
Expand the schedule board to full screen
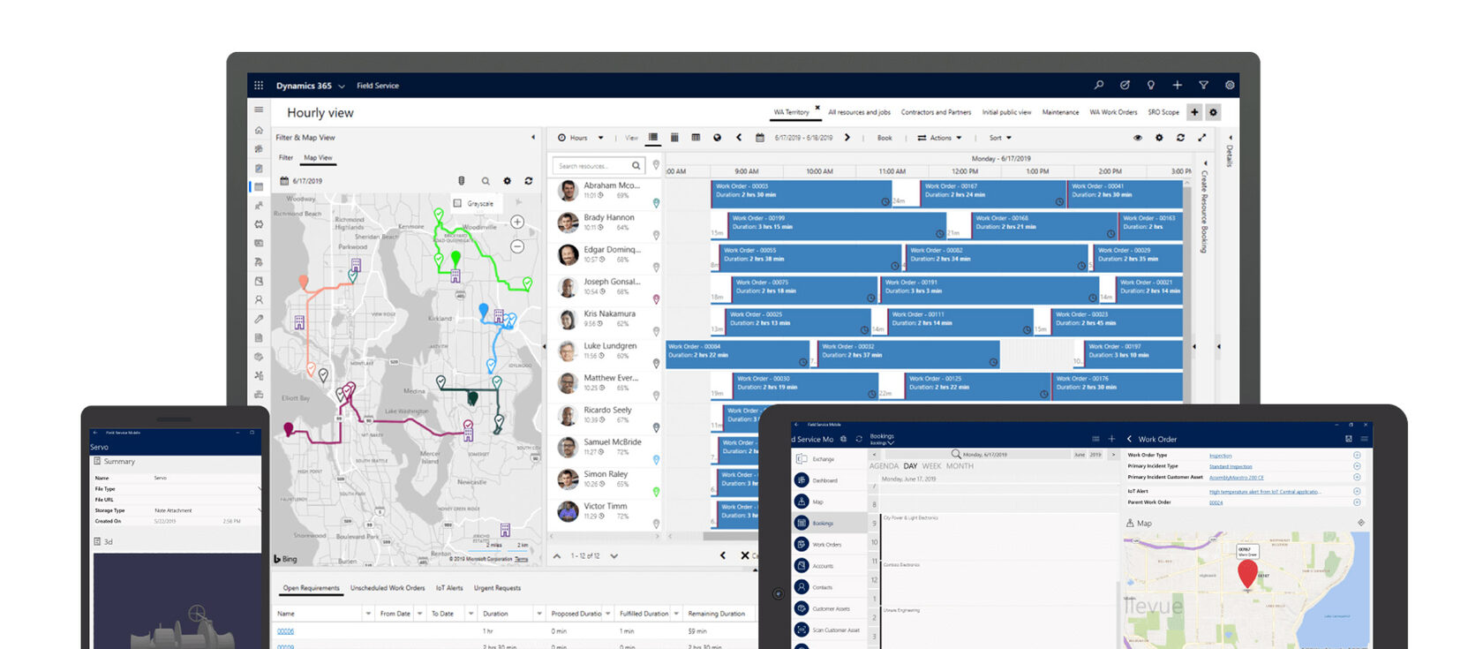pos(1201,138)
